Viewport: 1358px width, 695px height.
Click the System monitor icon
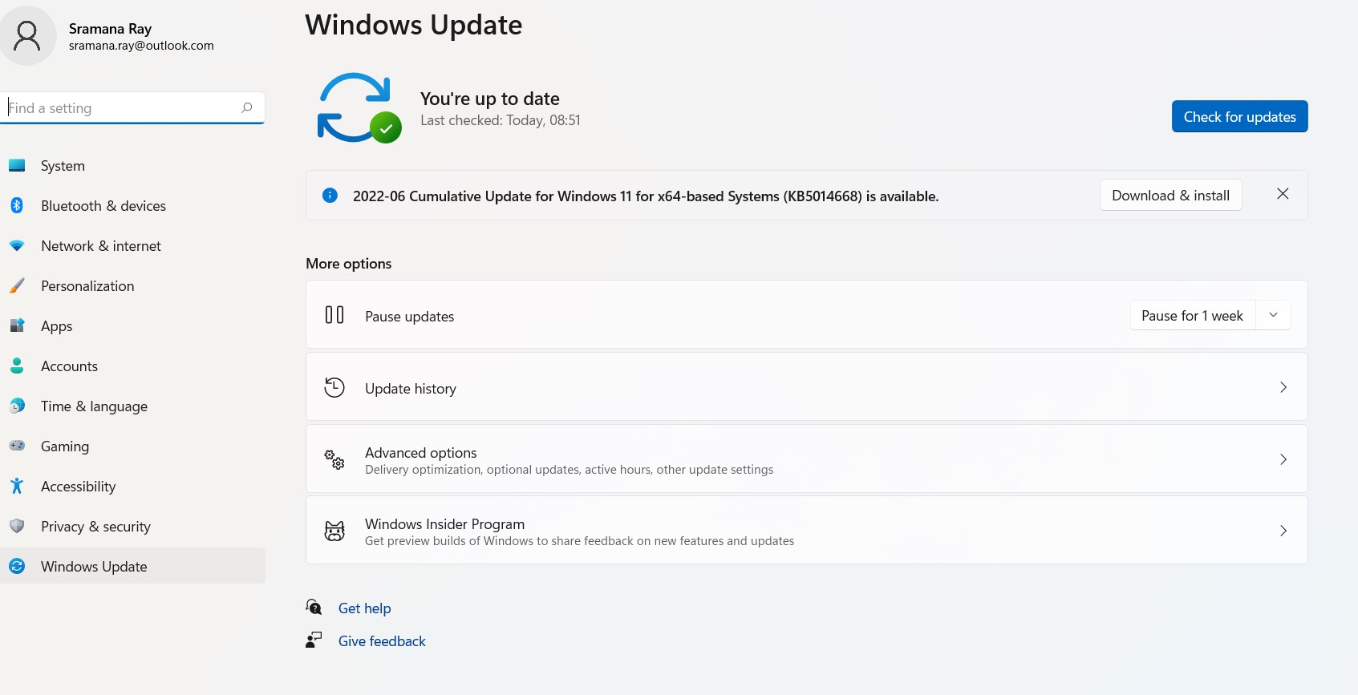(17, 165)
